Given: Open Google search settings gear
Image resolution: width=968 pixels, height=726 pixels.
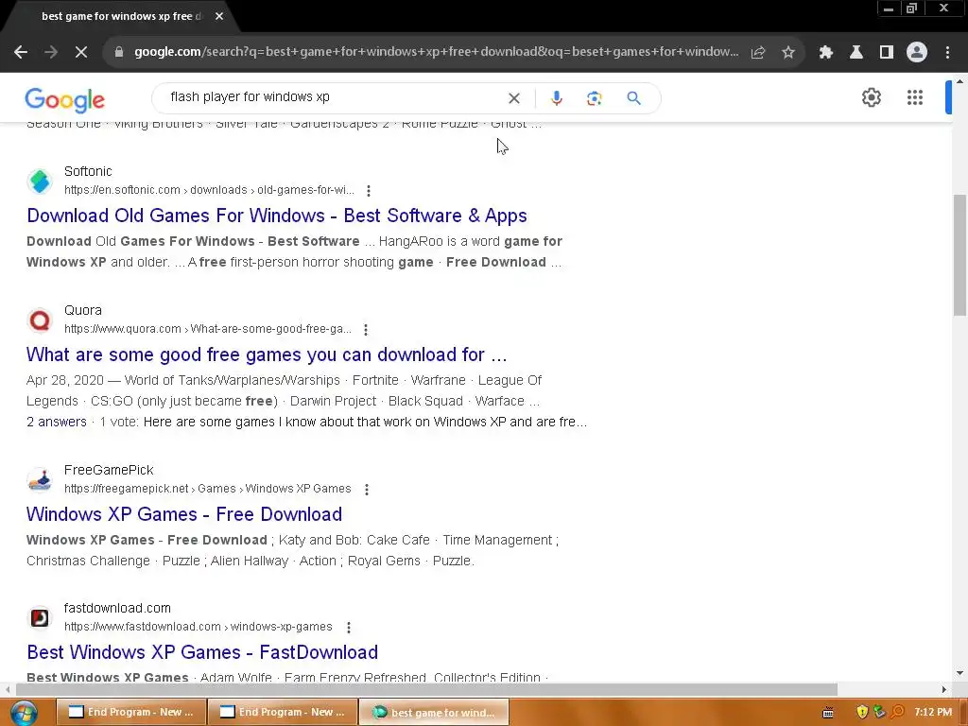Looking at the screenshot, I should [x=871, y=97].
